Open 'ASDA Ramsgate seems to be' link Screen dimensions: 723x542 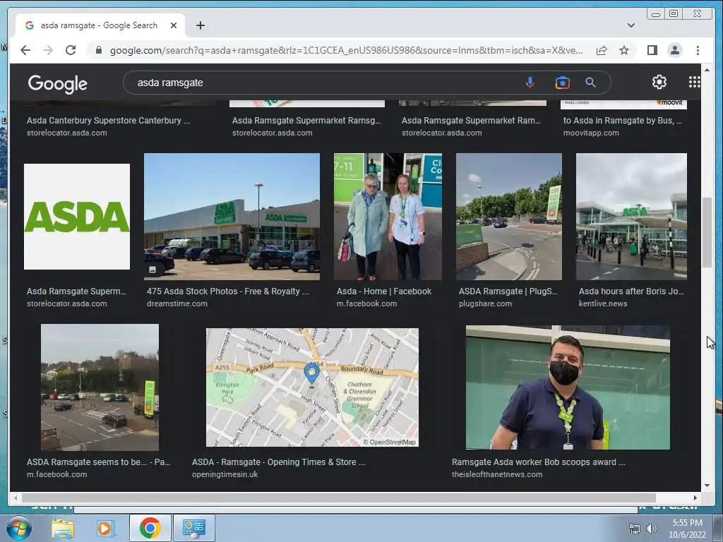98,462
